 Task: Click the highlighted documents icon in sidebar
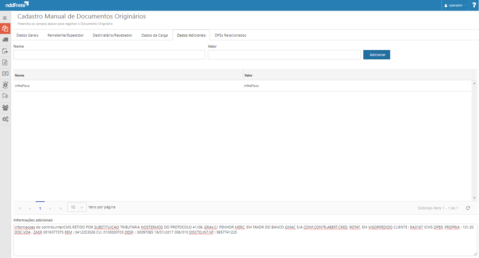5,29
